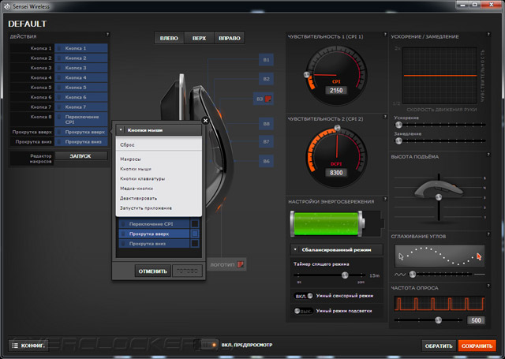Viewport: 505px width, 359px height.
Task: Click the CPI 1 sensitivity dial
Action: coord(336,76)
